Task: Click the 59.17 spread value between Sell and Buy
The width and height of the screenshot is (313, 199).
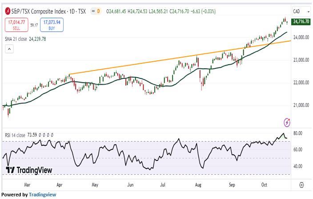Action: (x=34, y=25)
